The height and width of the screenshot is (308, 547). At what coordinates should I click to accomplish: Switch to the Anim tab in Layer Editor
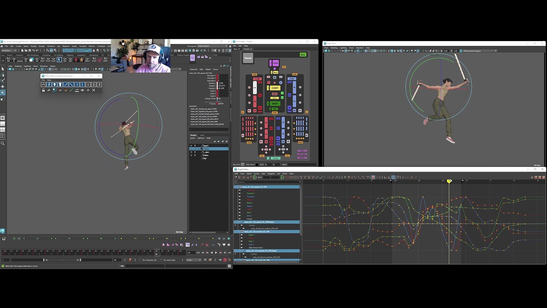coord(202,135)
